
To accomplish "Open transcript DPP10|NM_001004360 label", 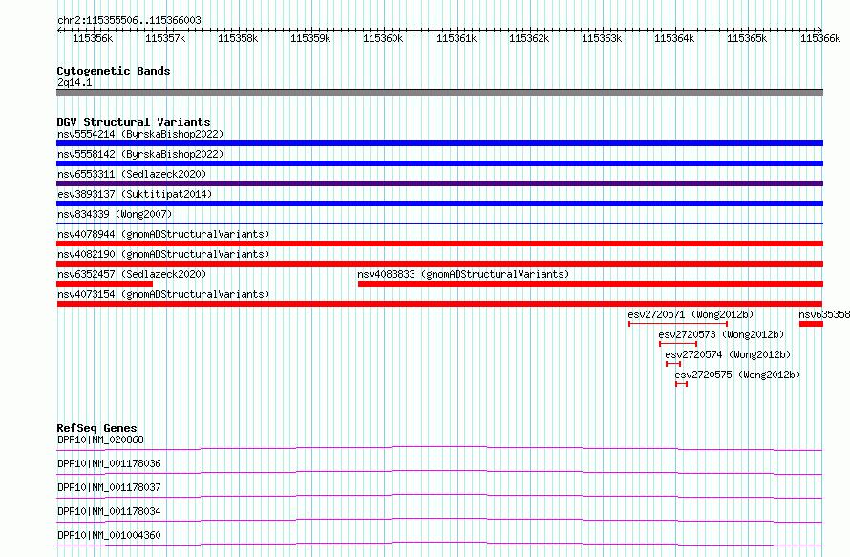I will (x=109, y=535).
